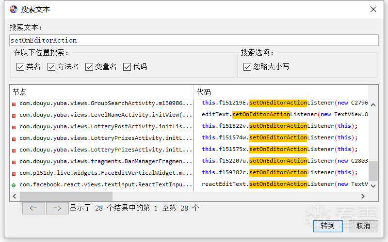This screenshot has height=242, width=388.
Task: Click the jadx app icon in title bar
Action: coord(14,9)
